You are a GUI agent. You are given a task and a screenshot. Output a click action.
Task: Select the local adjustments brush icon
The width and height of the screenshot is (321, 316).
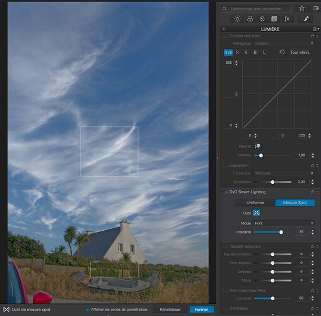coord(306,19)
